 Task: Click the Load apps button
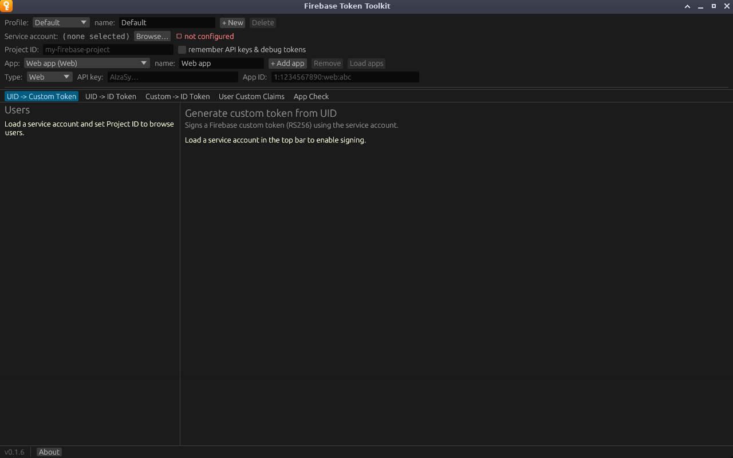pyautogui.click(x=366, y=64)
